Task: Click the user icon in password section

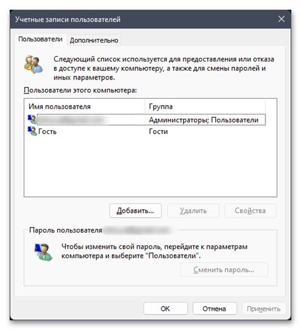Action: coord(43,252)
